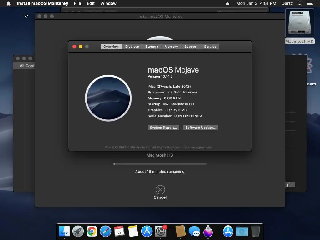Open the brown book icon in Dock
The width and height of the screenshot is (320, 240).
(180, 232)
